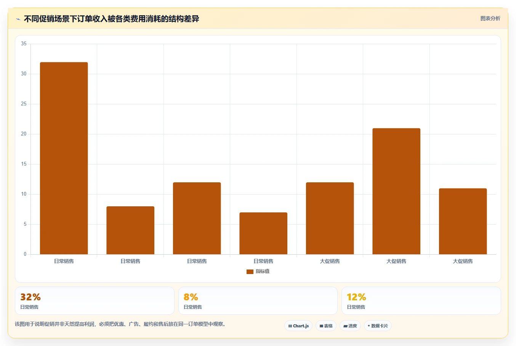Click the y-axis tick label 5
Image resolution: width=516 pixels, height=346 pixels.
click(x=25, y=224)
